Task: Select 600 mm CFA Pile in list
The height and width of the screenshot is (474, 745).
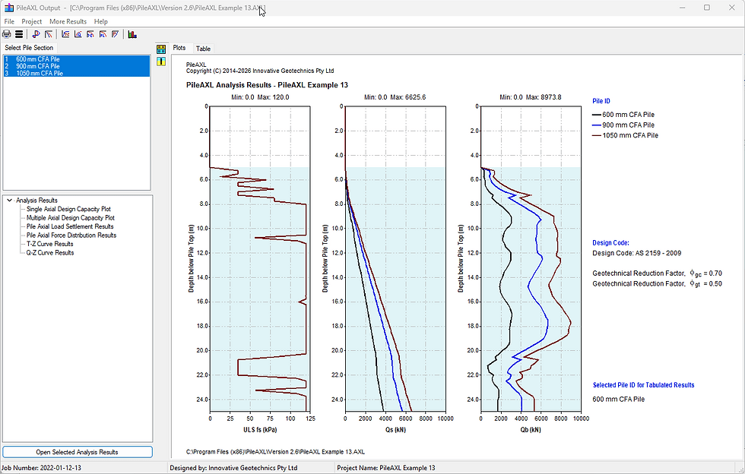Action: (x=77, y=59)
